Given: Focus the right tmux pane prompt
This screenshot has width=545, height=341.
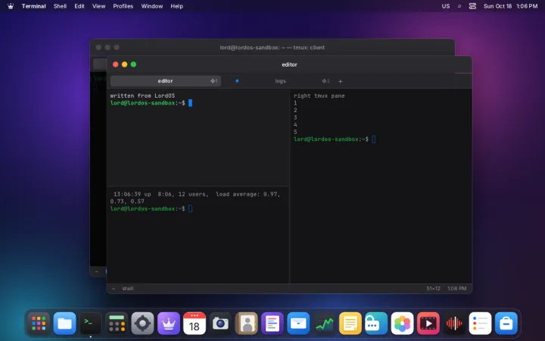Looking at the screenshot, I should [x=335, y=139].
